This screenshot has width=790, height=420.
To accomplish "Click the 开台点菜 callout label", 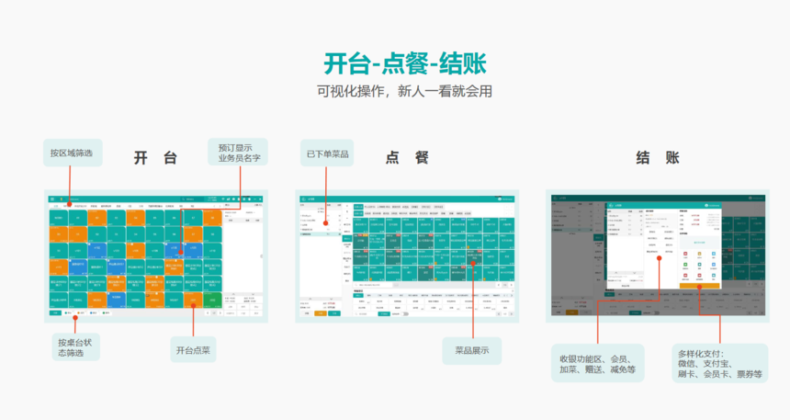I will tap(193, 350).
